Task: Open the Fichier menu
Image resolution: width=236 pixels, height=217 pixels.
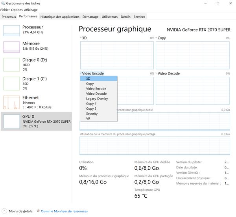Action: [x=5, y=10]
